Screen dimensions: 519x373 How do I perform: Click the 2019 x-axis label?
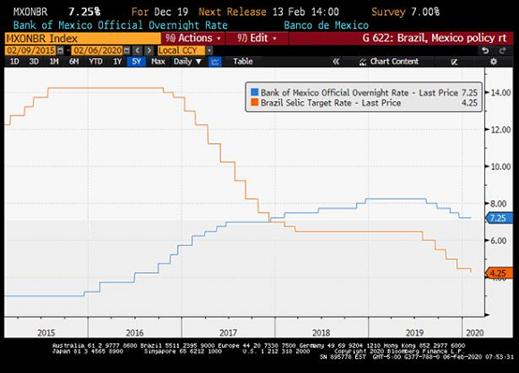tap(414, 333)
